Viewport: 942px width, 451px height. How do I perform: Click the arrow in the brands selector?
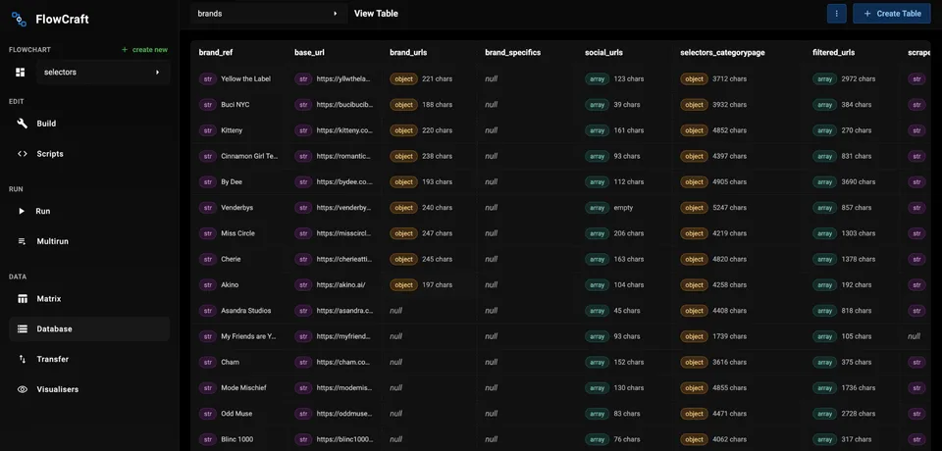pyautogui.click(x=336, y=13)
